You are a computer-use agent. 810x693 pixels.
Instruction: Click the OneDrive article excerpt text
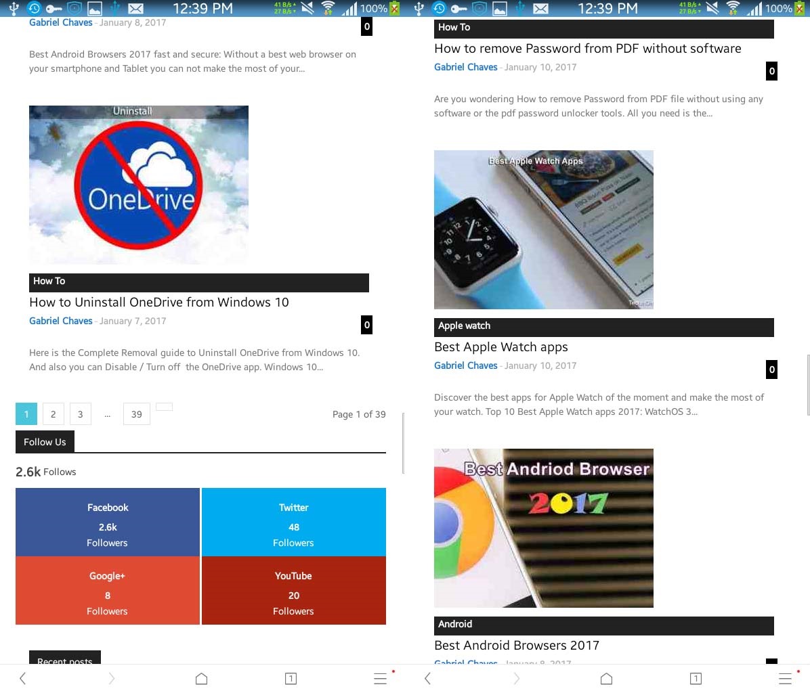click(194, 359)
